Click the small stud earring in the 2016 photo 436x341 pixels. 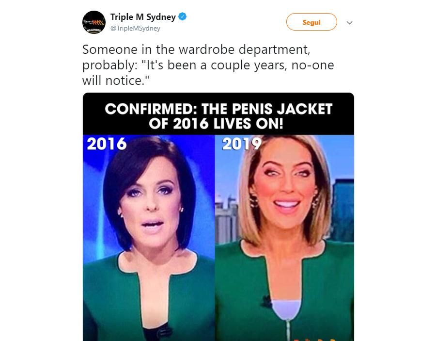pyautogui.click(x=182, y=209)
